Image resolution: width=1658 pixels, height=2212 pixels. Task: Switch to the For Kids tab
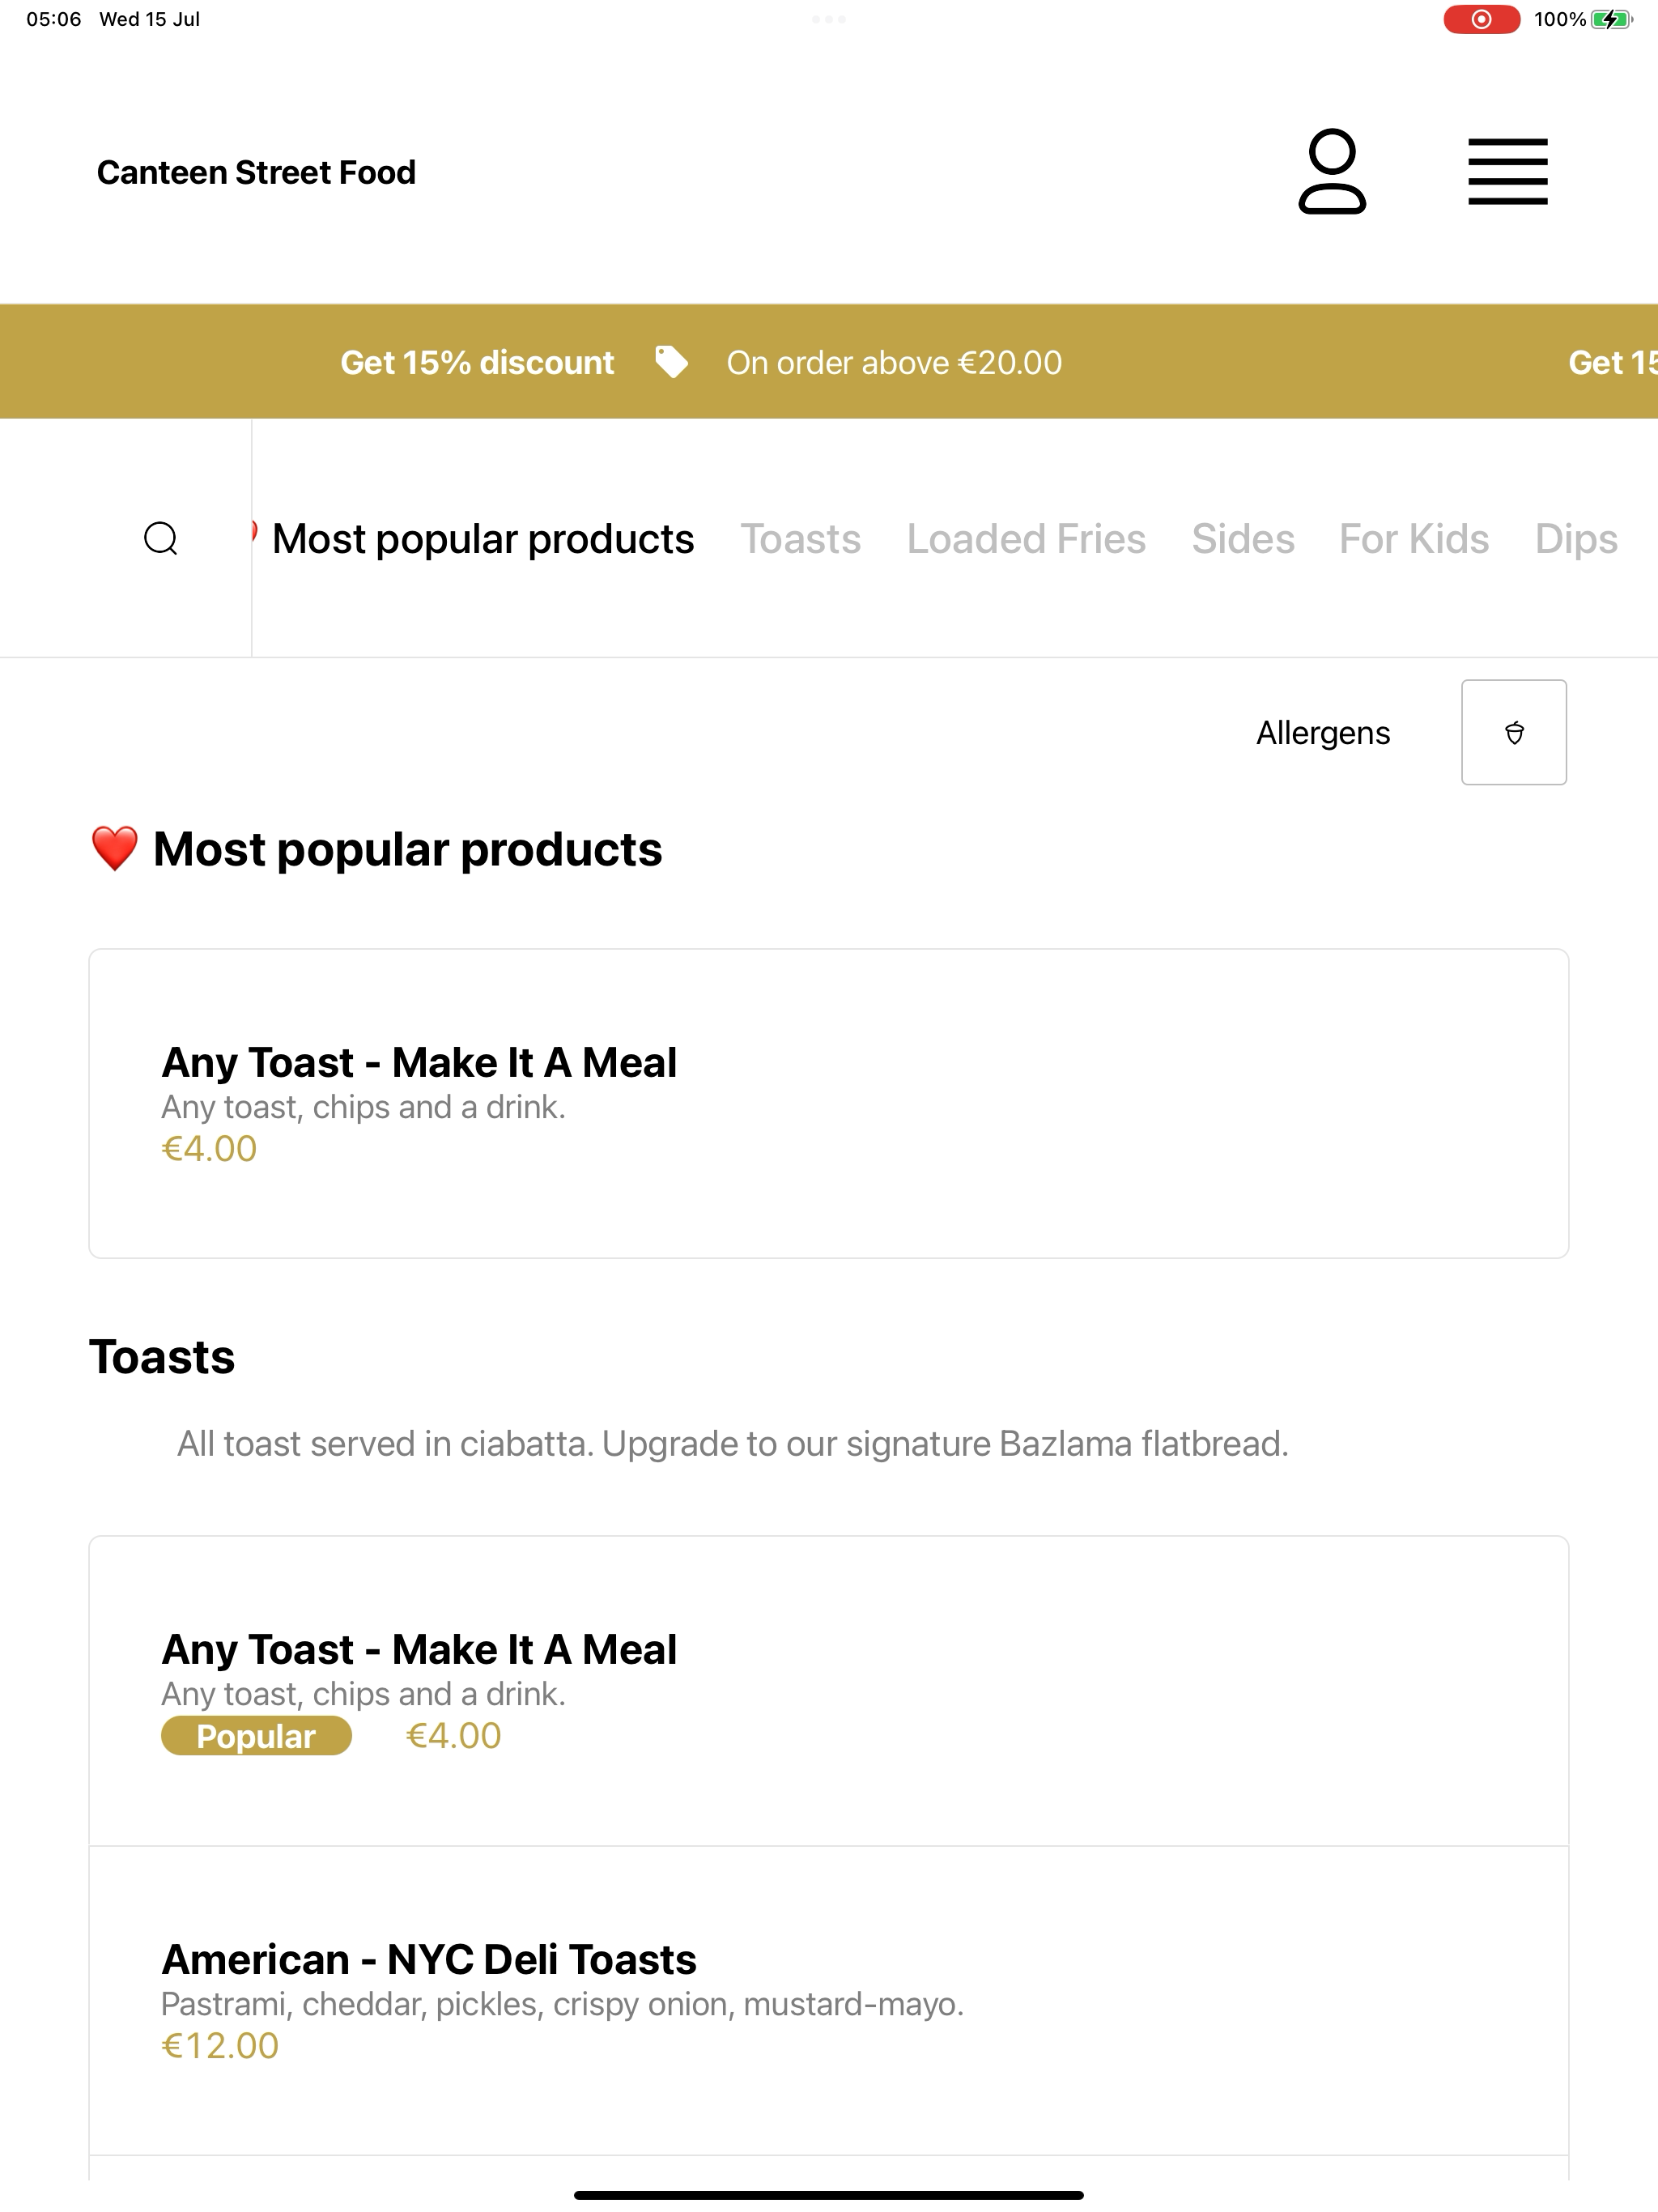point(1414,538)
